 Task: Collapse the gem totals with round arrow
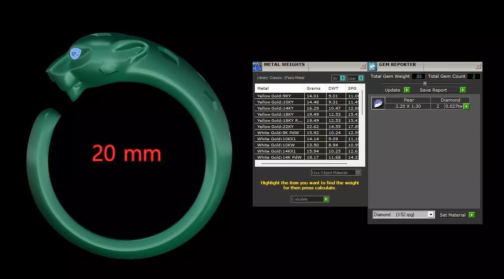coord(425,83)
